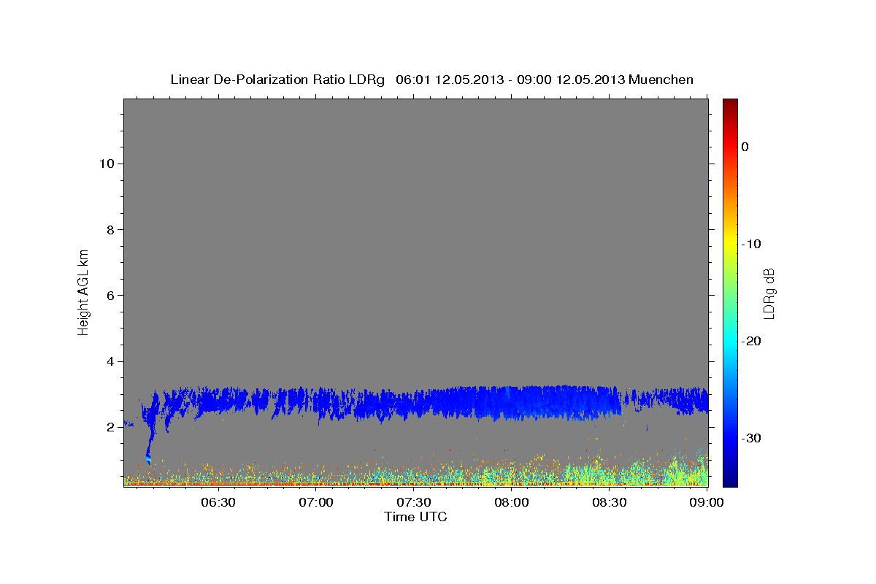
Task: Click the 08:30 time tick label
Action: (610, 502)
